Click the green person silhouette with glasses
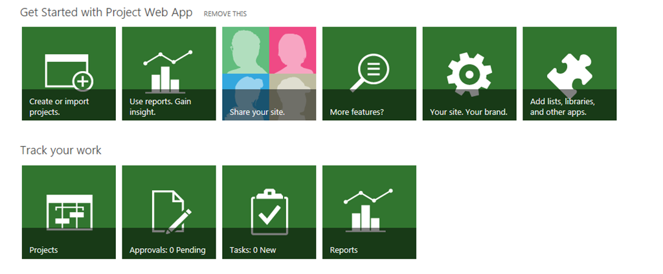This screenshot has width=663, height=274. point(245,50)
